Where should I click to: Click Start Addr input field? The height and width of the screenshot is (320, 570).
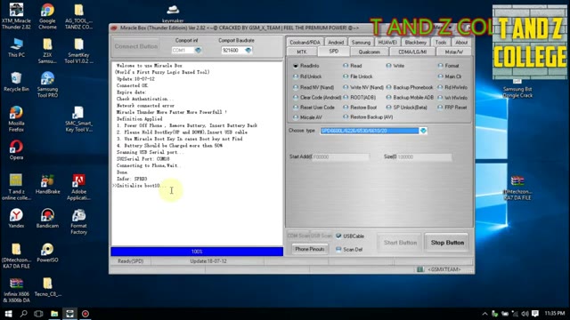click(340, 157)
